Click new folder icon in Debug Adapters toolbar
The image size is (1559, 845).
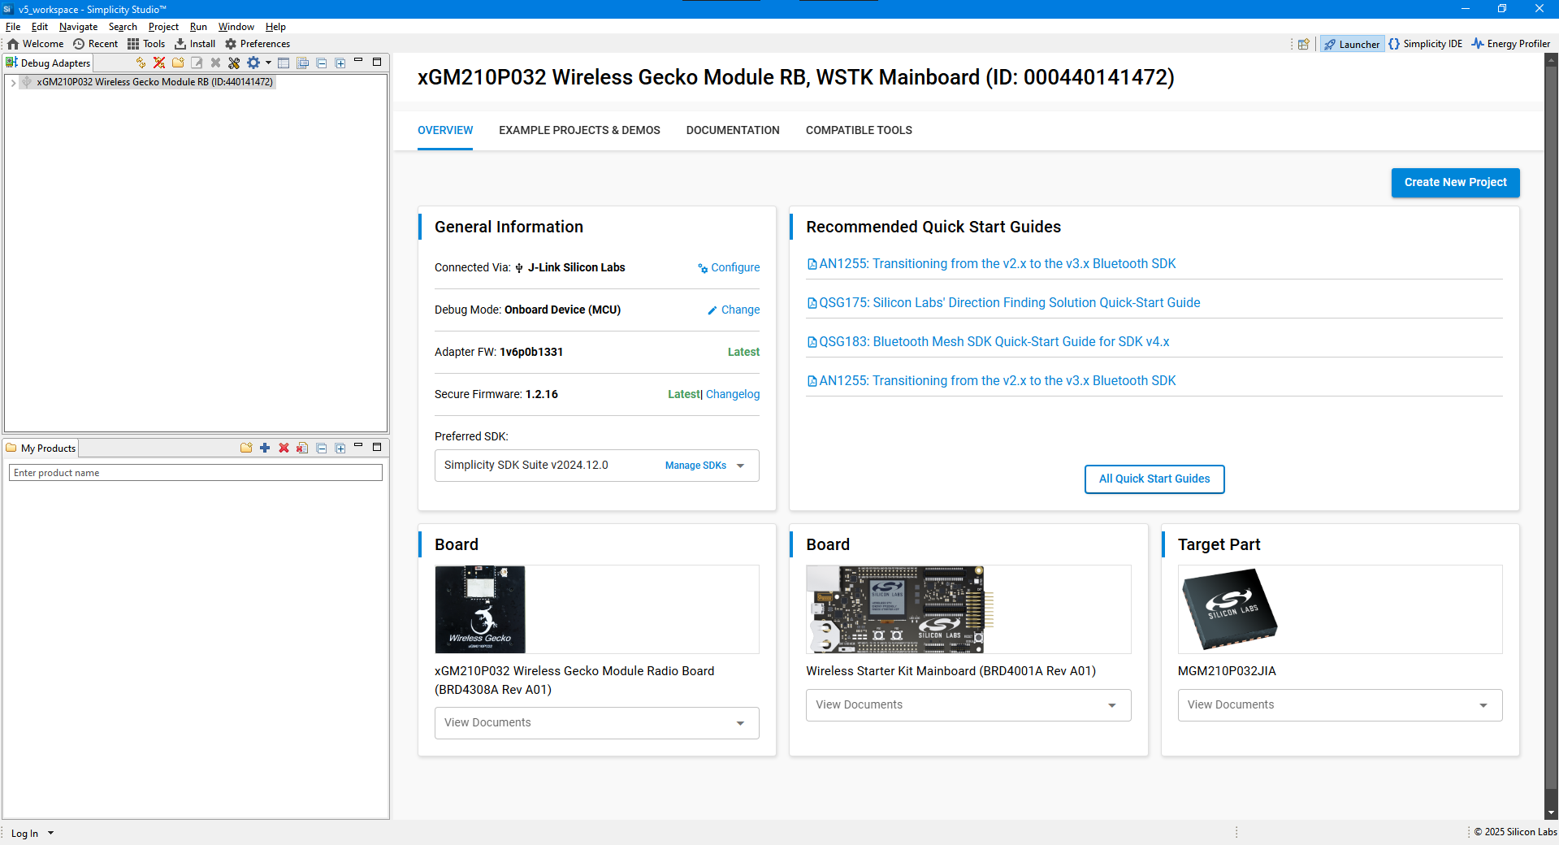tap(178, 63)
